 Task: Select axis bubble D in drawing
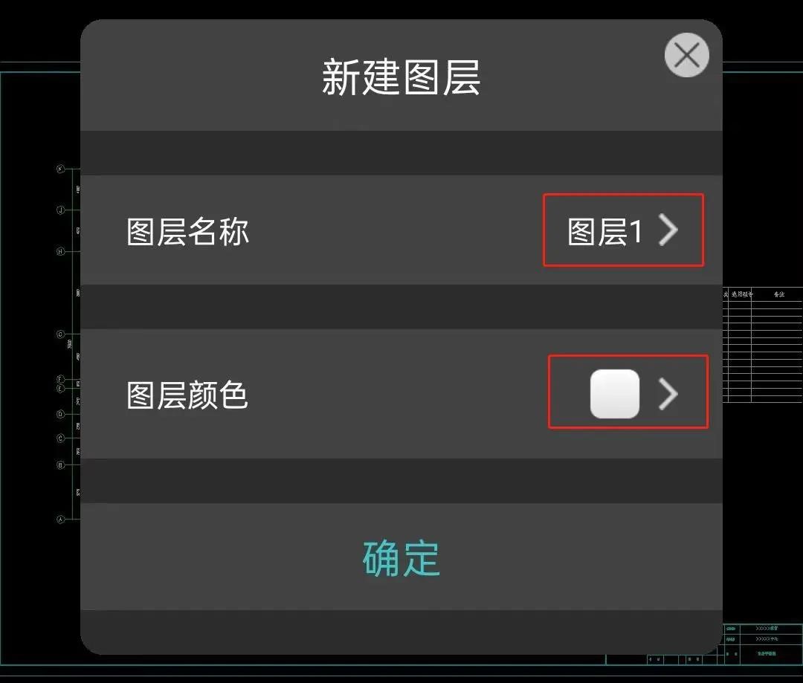click(60, 414)
